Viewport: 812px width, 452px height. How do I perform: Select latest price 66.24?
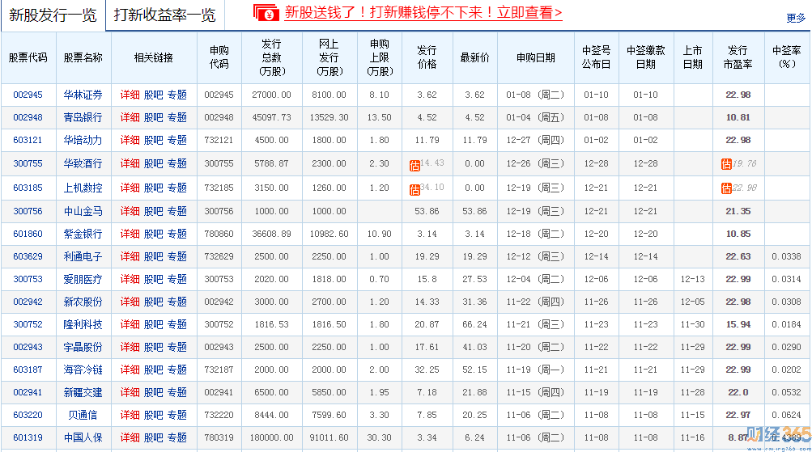click(475, 325)
